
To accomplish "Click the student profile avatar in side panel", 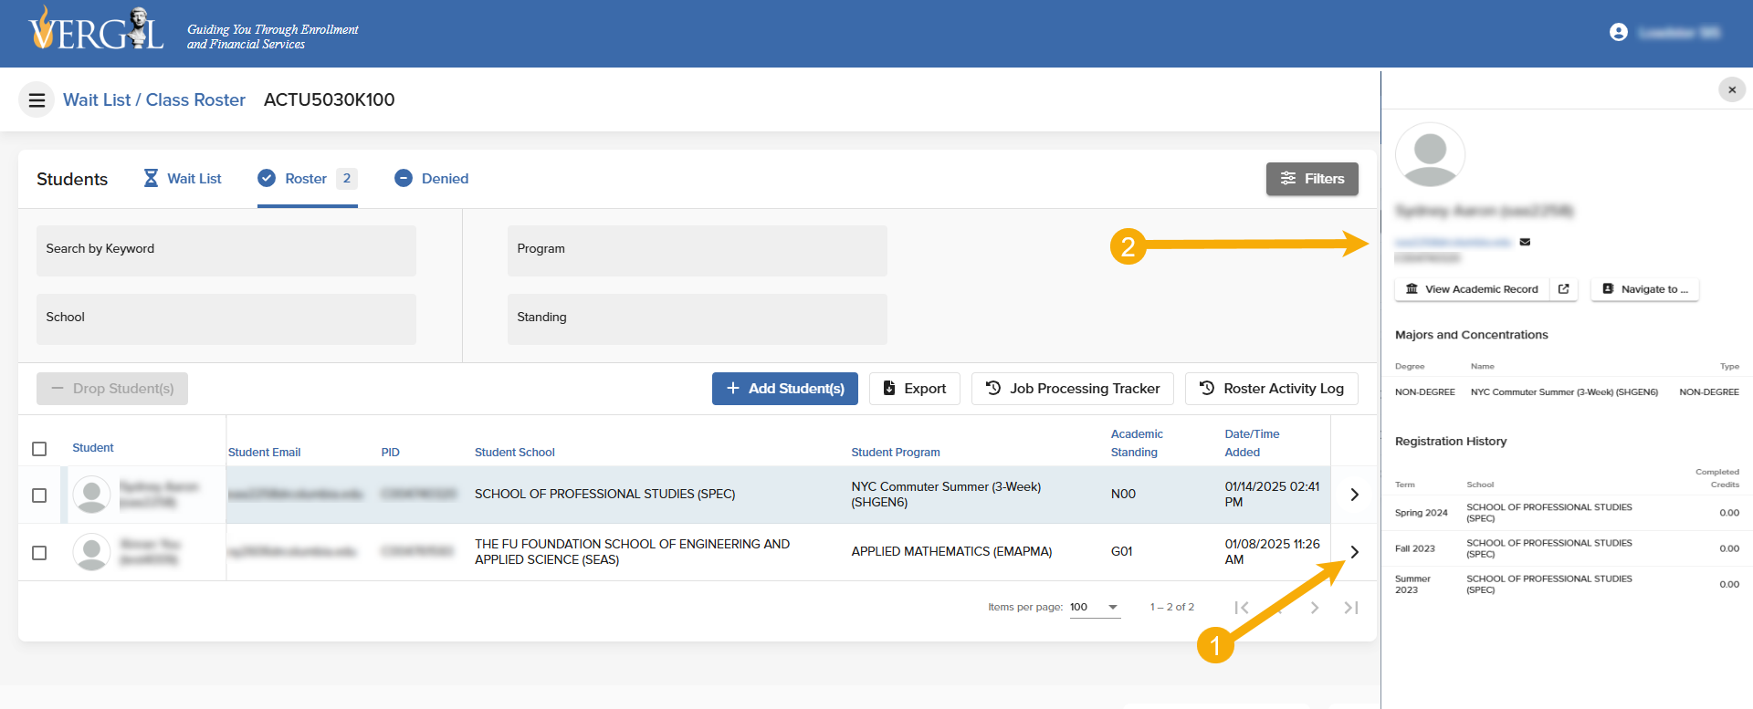I will [1431, 155].
